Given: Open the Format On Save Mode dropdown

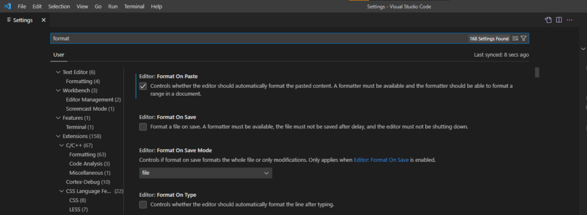Looking at the screenshot, I should click(x=206, y=173).
